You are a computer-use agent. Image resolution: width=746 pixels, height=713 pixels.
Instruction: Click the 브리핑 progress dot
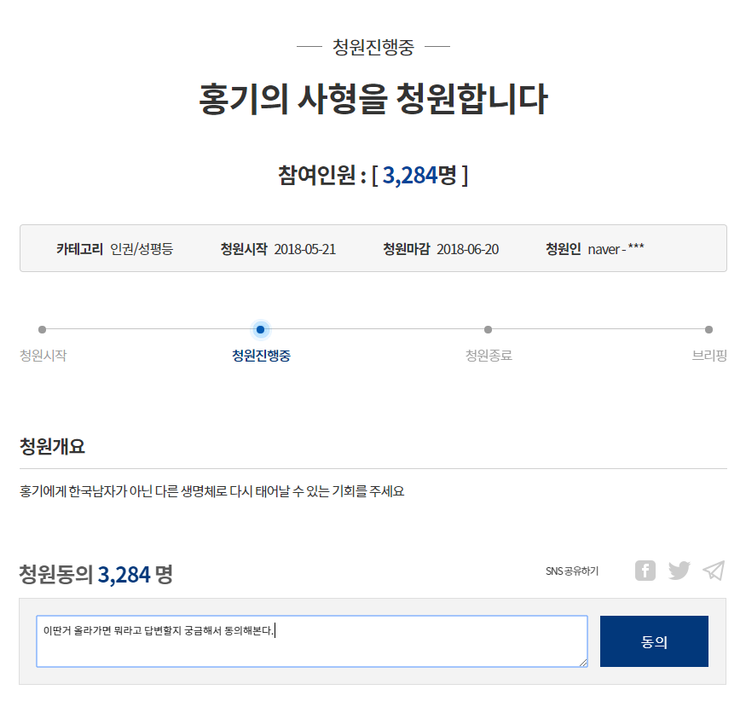coord(708,329)
